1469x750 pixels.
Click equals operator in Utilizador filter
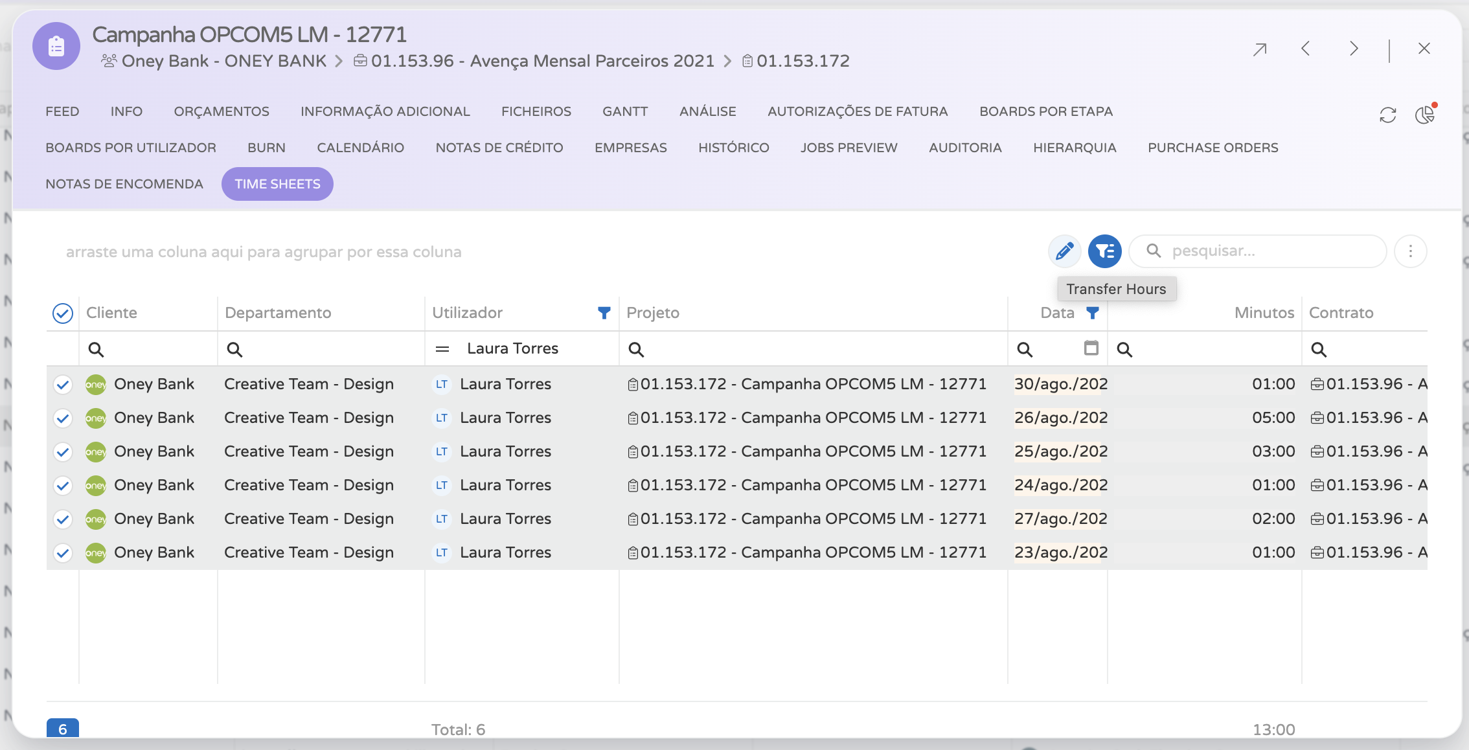coord(442,350)
